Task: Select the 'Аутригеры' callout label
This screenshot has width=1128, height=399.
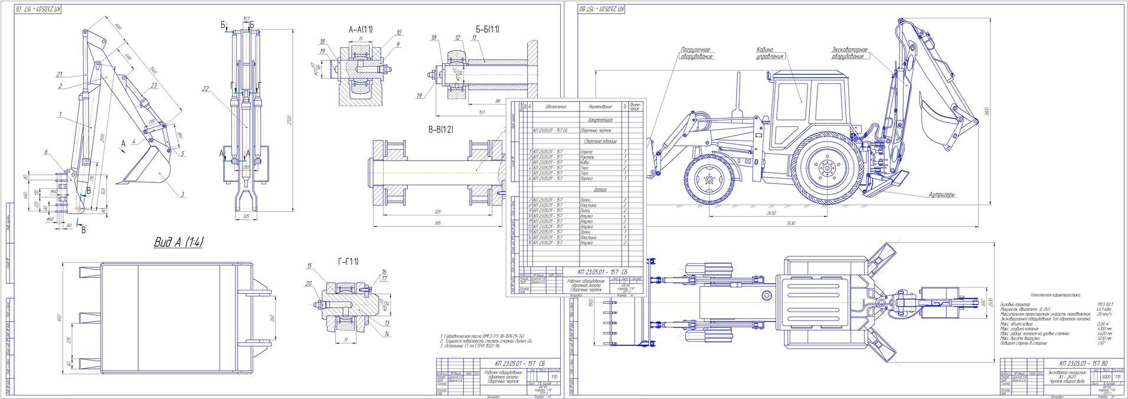Action: [942, 195]
